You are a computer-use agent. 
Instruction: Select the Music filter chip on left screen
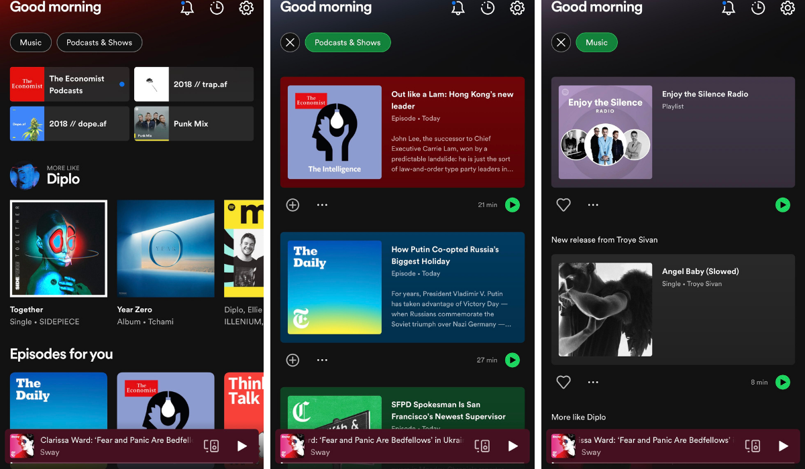31,42
